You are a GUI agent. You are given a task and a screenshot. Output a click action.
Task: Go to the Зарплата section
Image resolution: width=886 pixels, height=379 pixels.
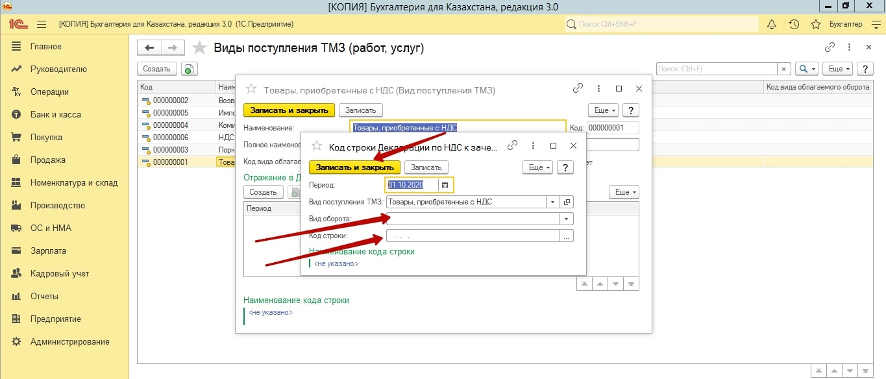pyautogui.click(x=48, y=251)
